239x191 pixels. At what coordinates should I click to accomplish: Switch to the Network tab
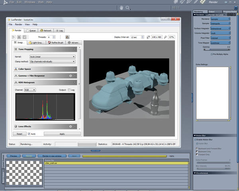click(x=45, y=30)
